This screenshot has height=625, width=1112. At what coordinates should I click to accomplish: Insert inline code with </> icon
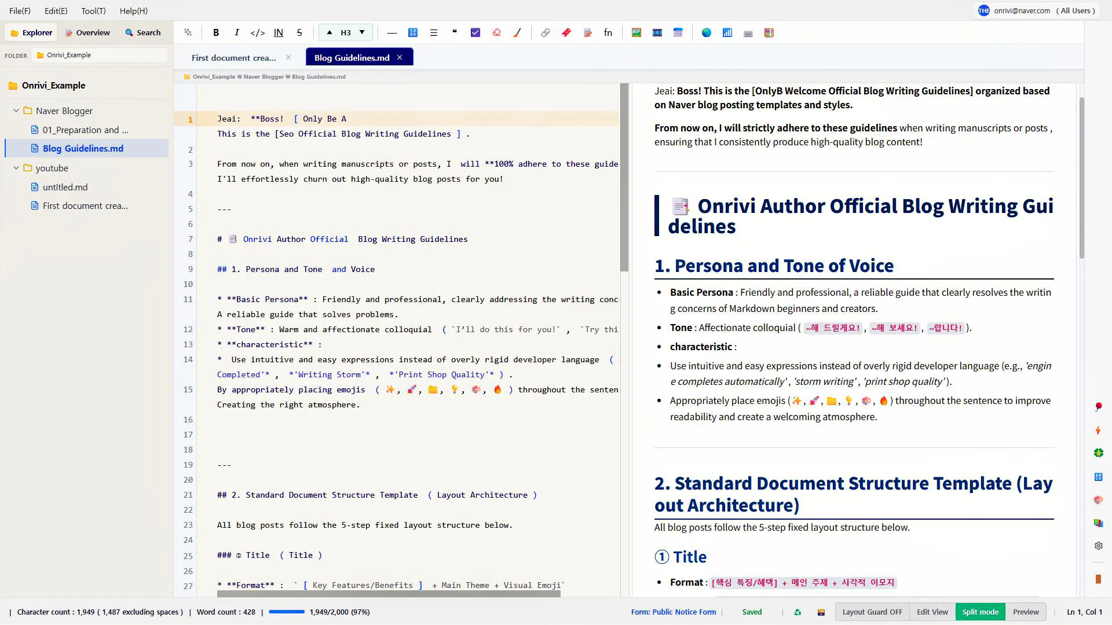tap(258, 33)
